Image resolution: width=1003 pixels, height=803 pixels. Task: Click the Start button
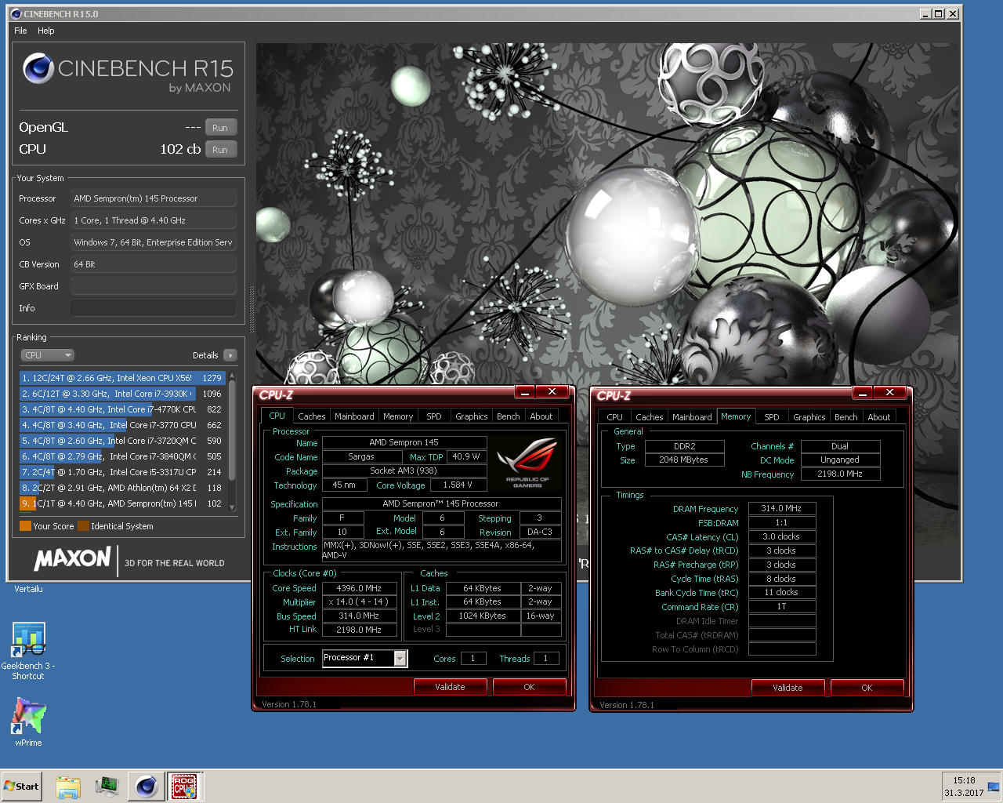click(22, 787)
